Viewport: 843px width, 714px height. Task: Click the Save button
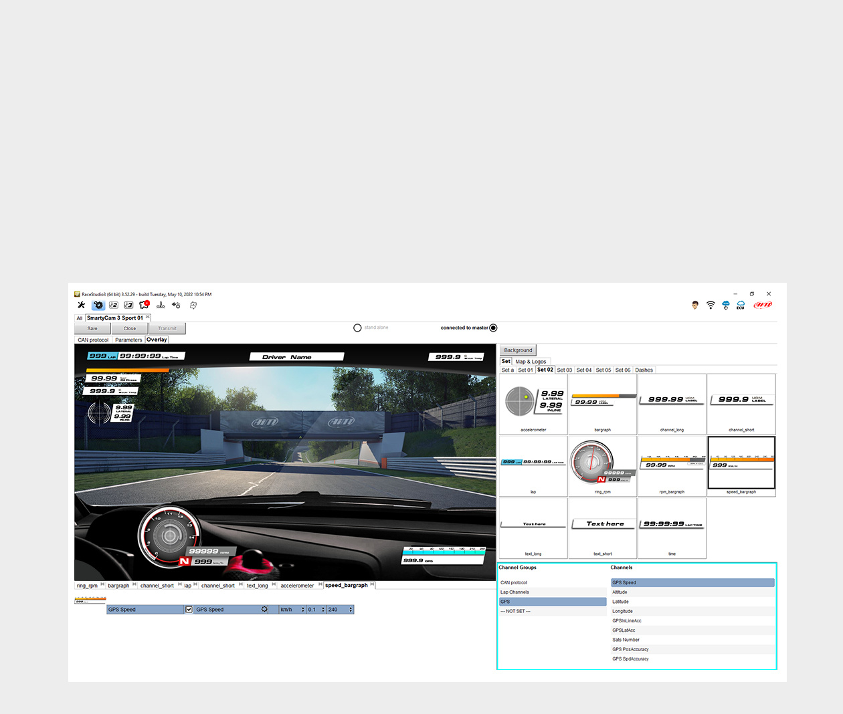[x=92, y=328]
